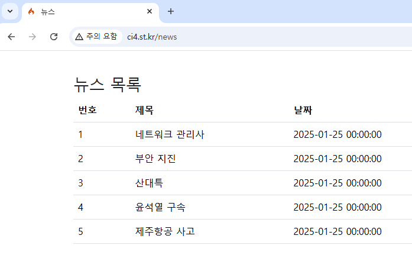Click the flame favicon on the tab
Viewport: 412px width, 271px height.
[31, 11]
